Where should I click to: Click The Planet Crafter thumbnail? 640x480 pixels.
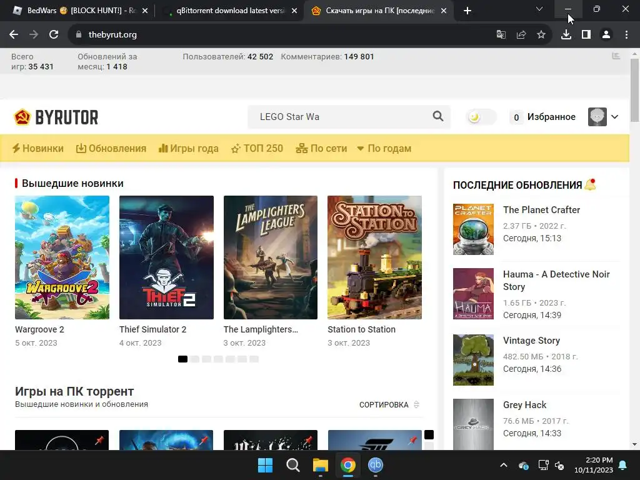click(474, 229)
